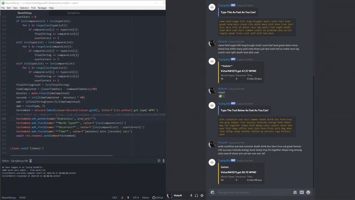Image resolution: width=355 pixels, height=200 pixels.
Task: Open Discord User Settings gear
Action: [202, 196]
